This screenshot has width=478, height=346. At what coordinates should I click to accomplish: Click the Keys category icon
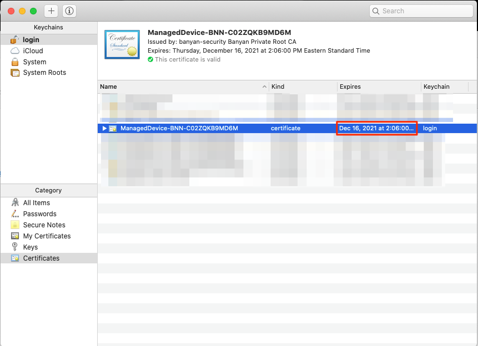point(15,247)
